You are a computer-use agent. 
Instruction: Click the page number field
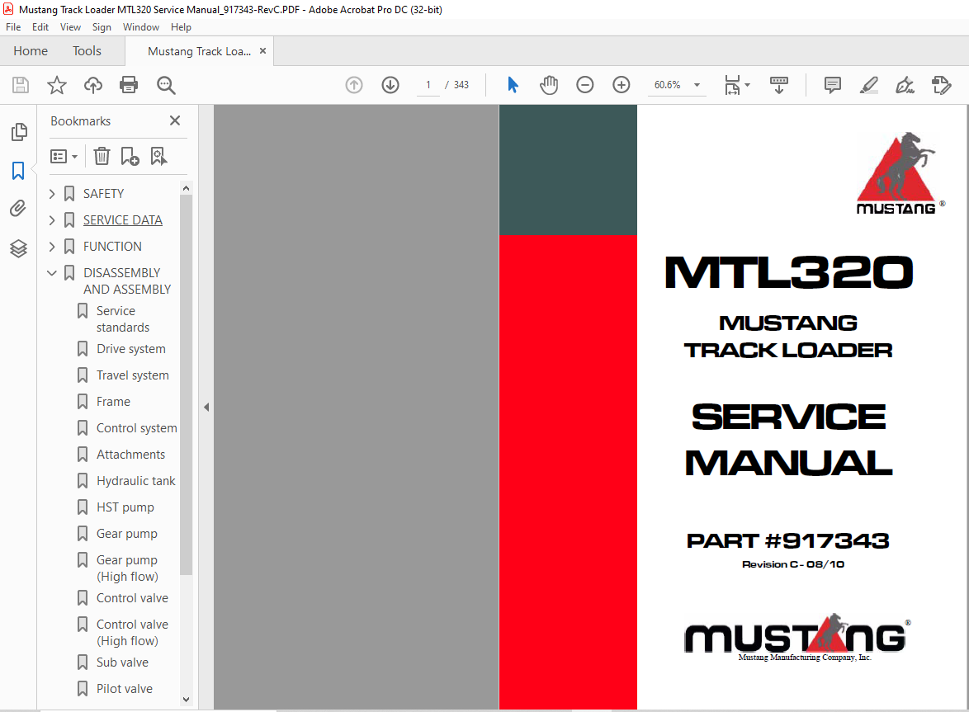[x=428, y=85]
